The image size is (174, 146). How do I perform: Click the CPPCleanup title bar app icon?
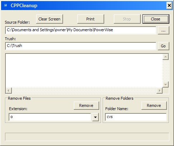(5, 5)
